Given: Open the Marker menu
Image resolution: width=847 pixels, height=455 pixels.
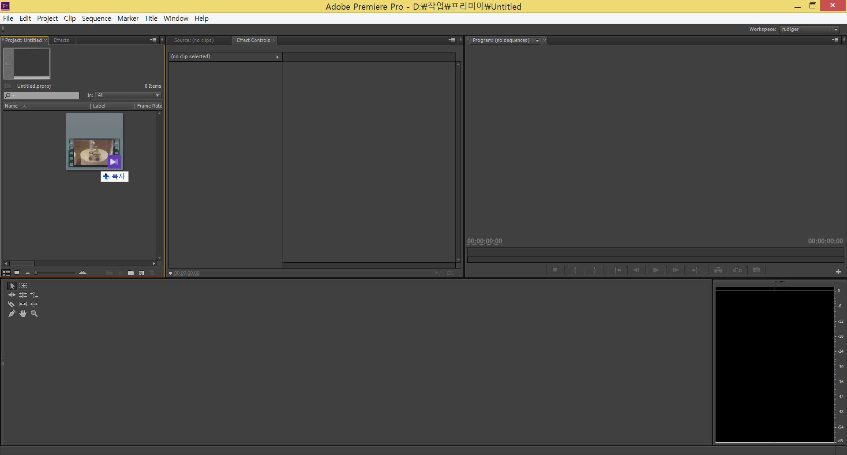Looking at the screenshot, I should 128,18.
